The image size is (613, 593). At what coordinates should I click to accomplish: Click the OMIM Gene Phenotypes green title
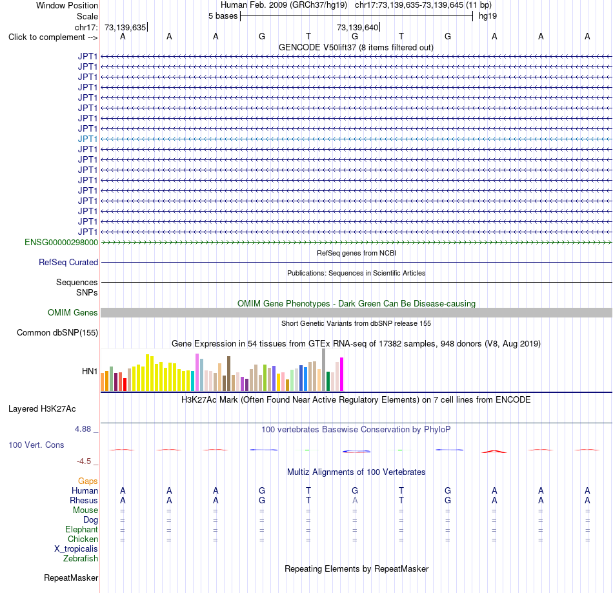coord(357,304)
